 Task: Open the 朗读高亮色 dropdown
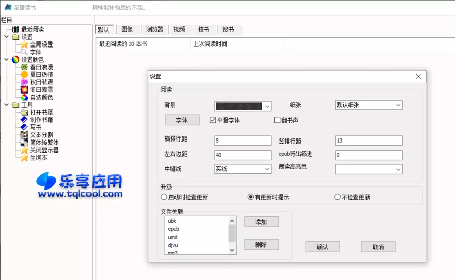click(x=369, y=169)
